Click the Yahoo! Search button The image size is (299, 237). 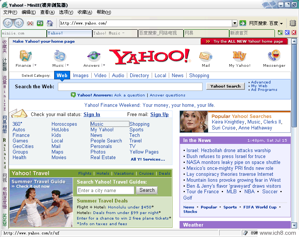[226, 86]
